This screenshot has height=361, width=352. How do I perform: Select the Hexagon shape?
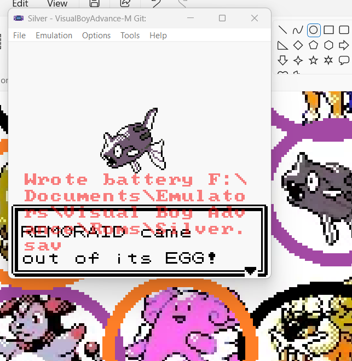tap(328, 45)
